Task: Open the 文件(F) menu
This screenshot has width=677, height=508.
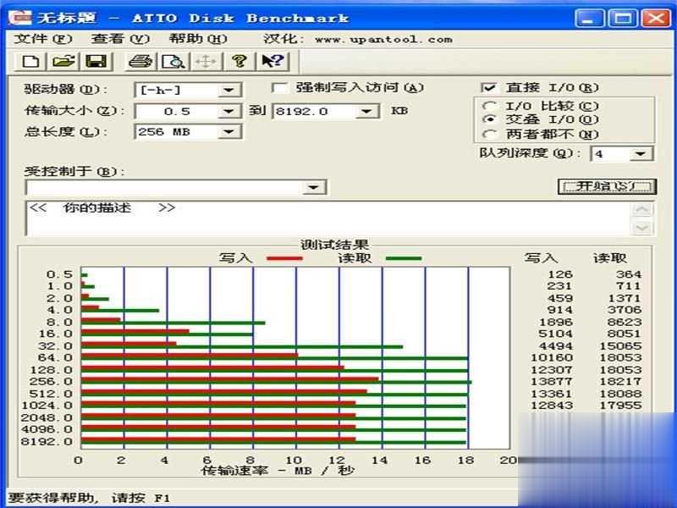Action: pyautogui.click(x=43, y=39)
